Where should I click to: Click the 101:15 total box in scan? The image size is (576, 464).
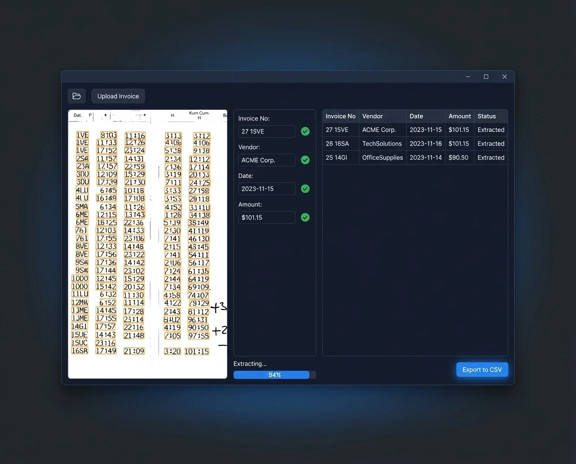click(x=197, y=351)
